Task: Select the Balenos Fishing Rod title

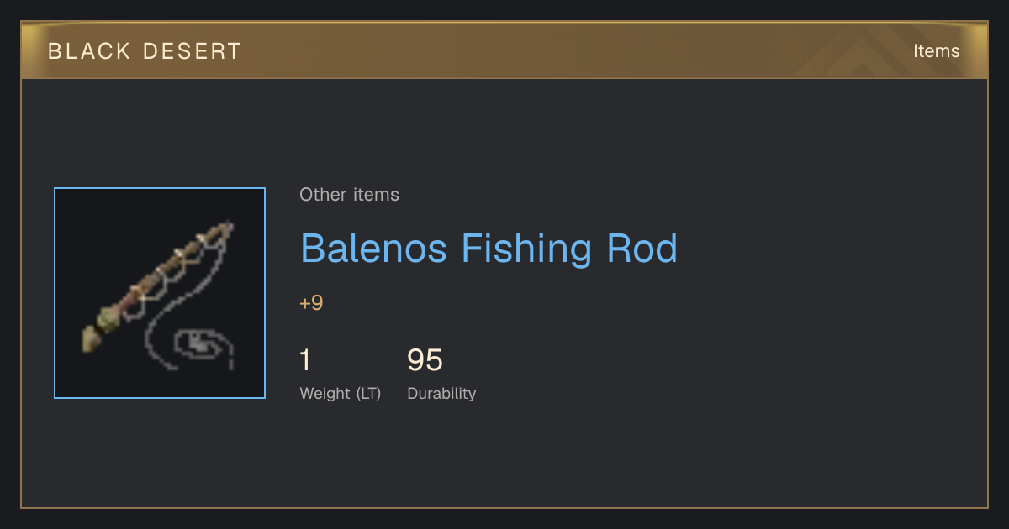Action: [x=489, y=249]
